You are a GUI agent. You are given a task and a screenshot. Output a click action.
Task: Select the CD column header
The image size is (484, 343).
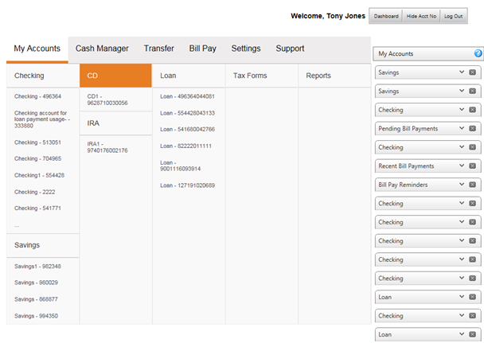(115, 76)
